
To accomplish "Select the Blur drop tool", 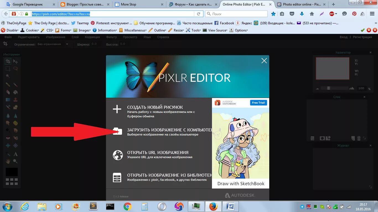I will pyautogui.click(x=8, y=116).
